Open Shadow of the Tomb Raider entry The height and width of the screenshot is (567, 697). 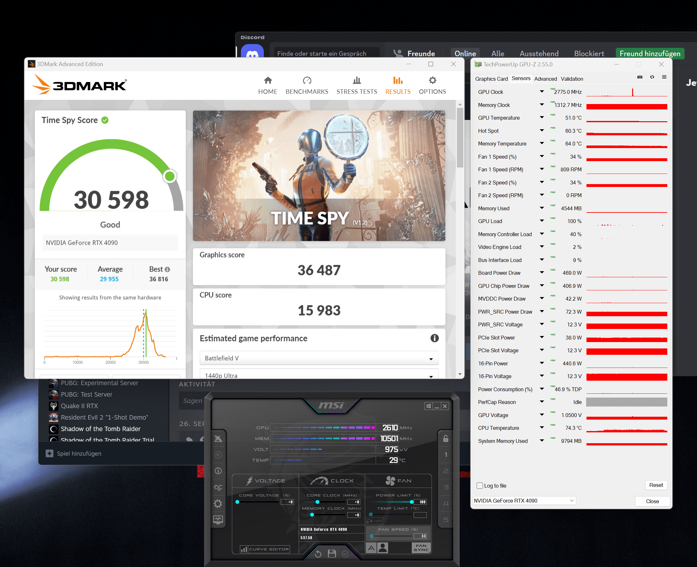(x=100, y=429)
